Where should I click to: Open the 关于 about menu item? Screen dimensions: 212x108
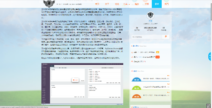click(x=107, y=4)
